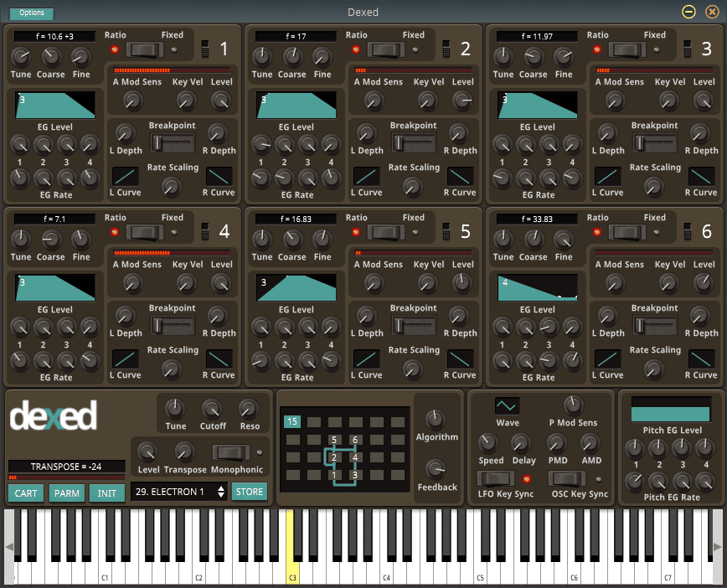Click operator 3 R Curve icon

702,177
